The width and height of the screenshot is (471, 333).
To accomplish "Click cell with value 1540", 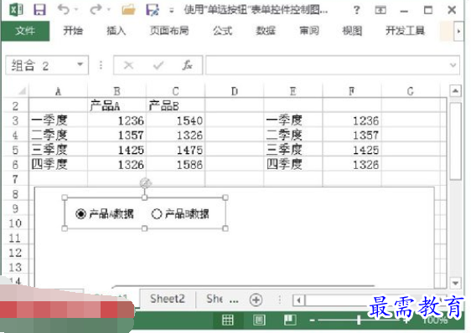I will tap(176, 120).
